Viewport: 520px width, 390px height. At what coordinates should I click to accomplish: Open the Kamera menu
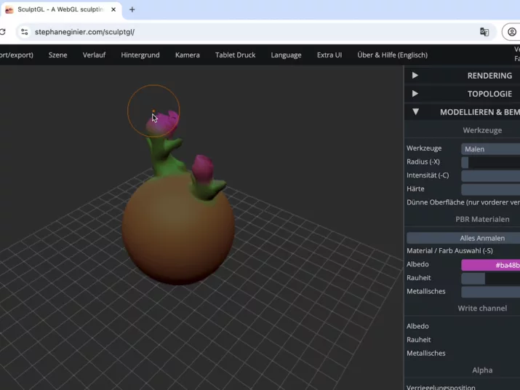pyautogui.click(x=187, y=55)
